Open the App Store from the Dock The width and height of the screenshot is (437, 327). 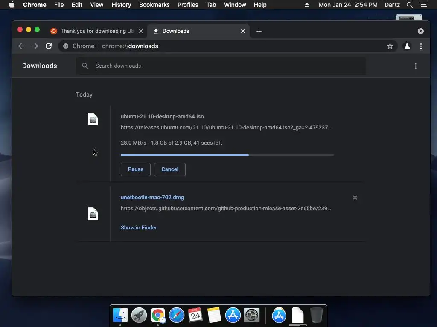[x=233, y=315]
